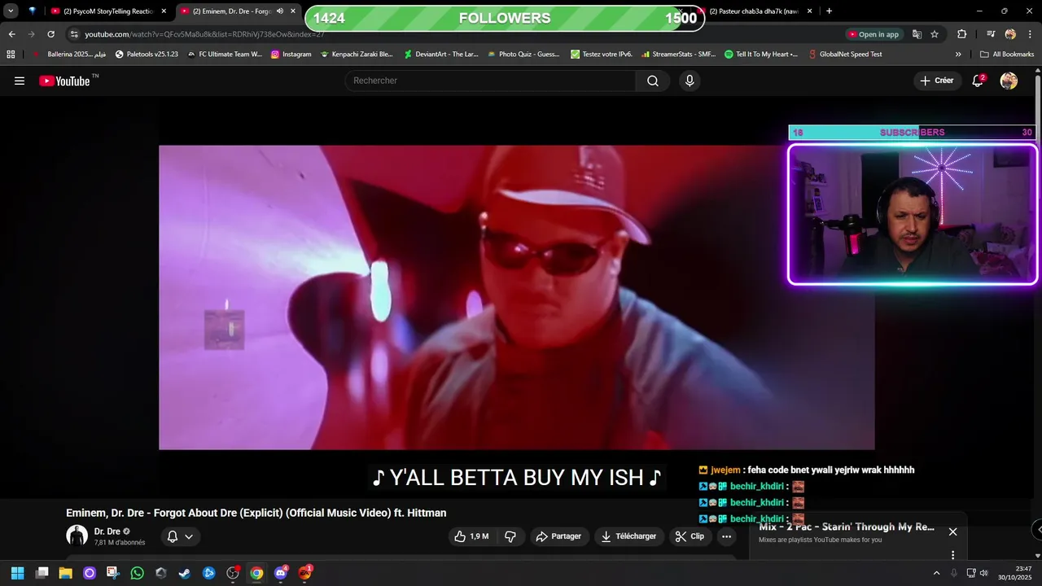The width and height of the screenshot is (1042, 586).
Task: Open Mix panel vertical dots menu
Action: tap(952, 555)
